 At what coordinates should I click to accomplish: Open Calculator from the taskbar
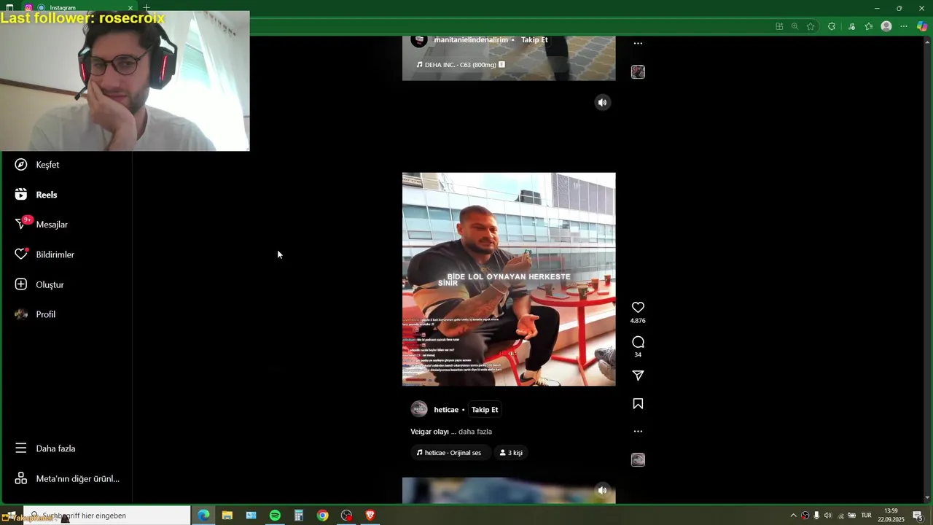pos(299,516)
